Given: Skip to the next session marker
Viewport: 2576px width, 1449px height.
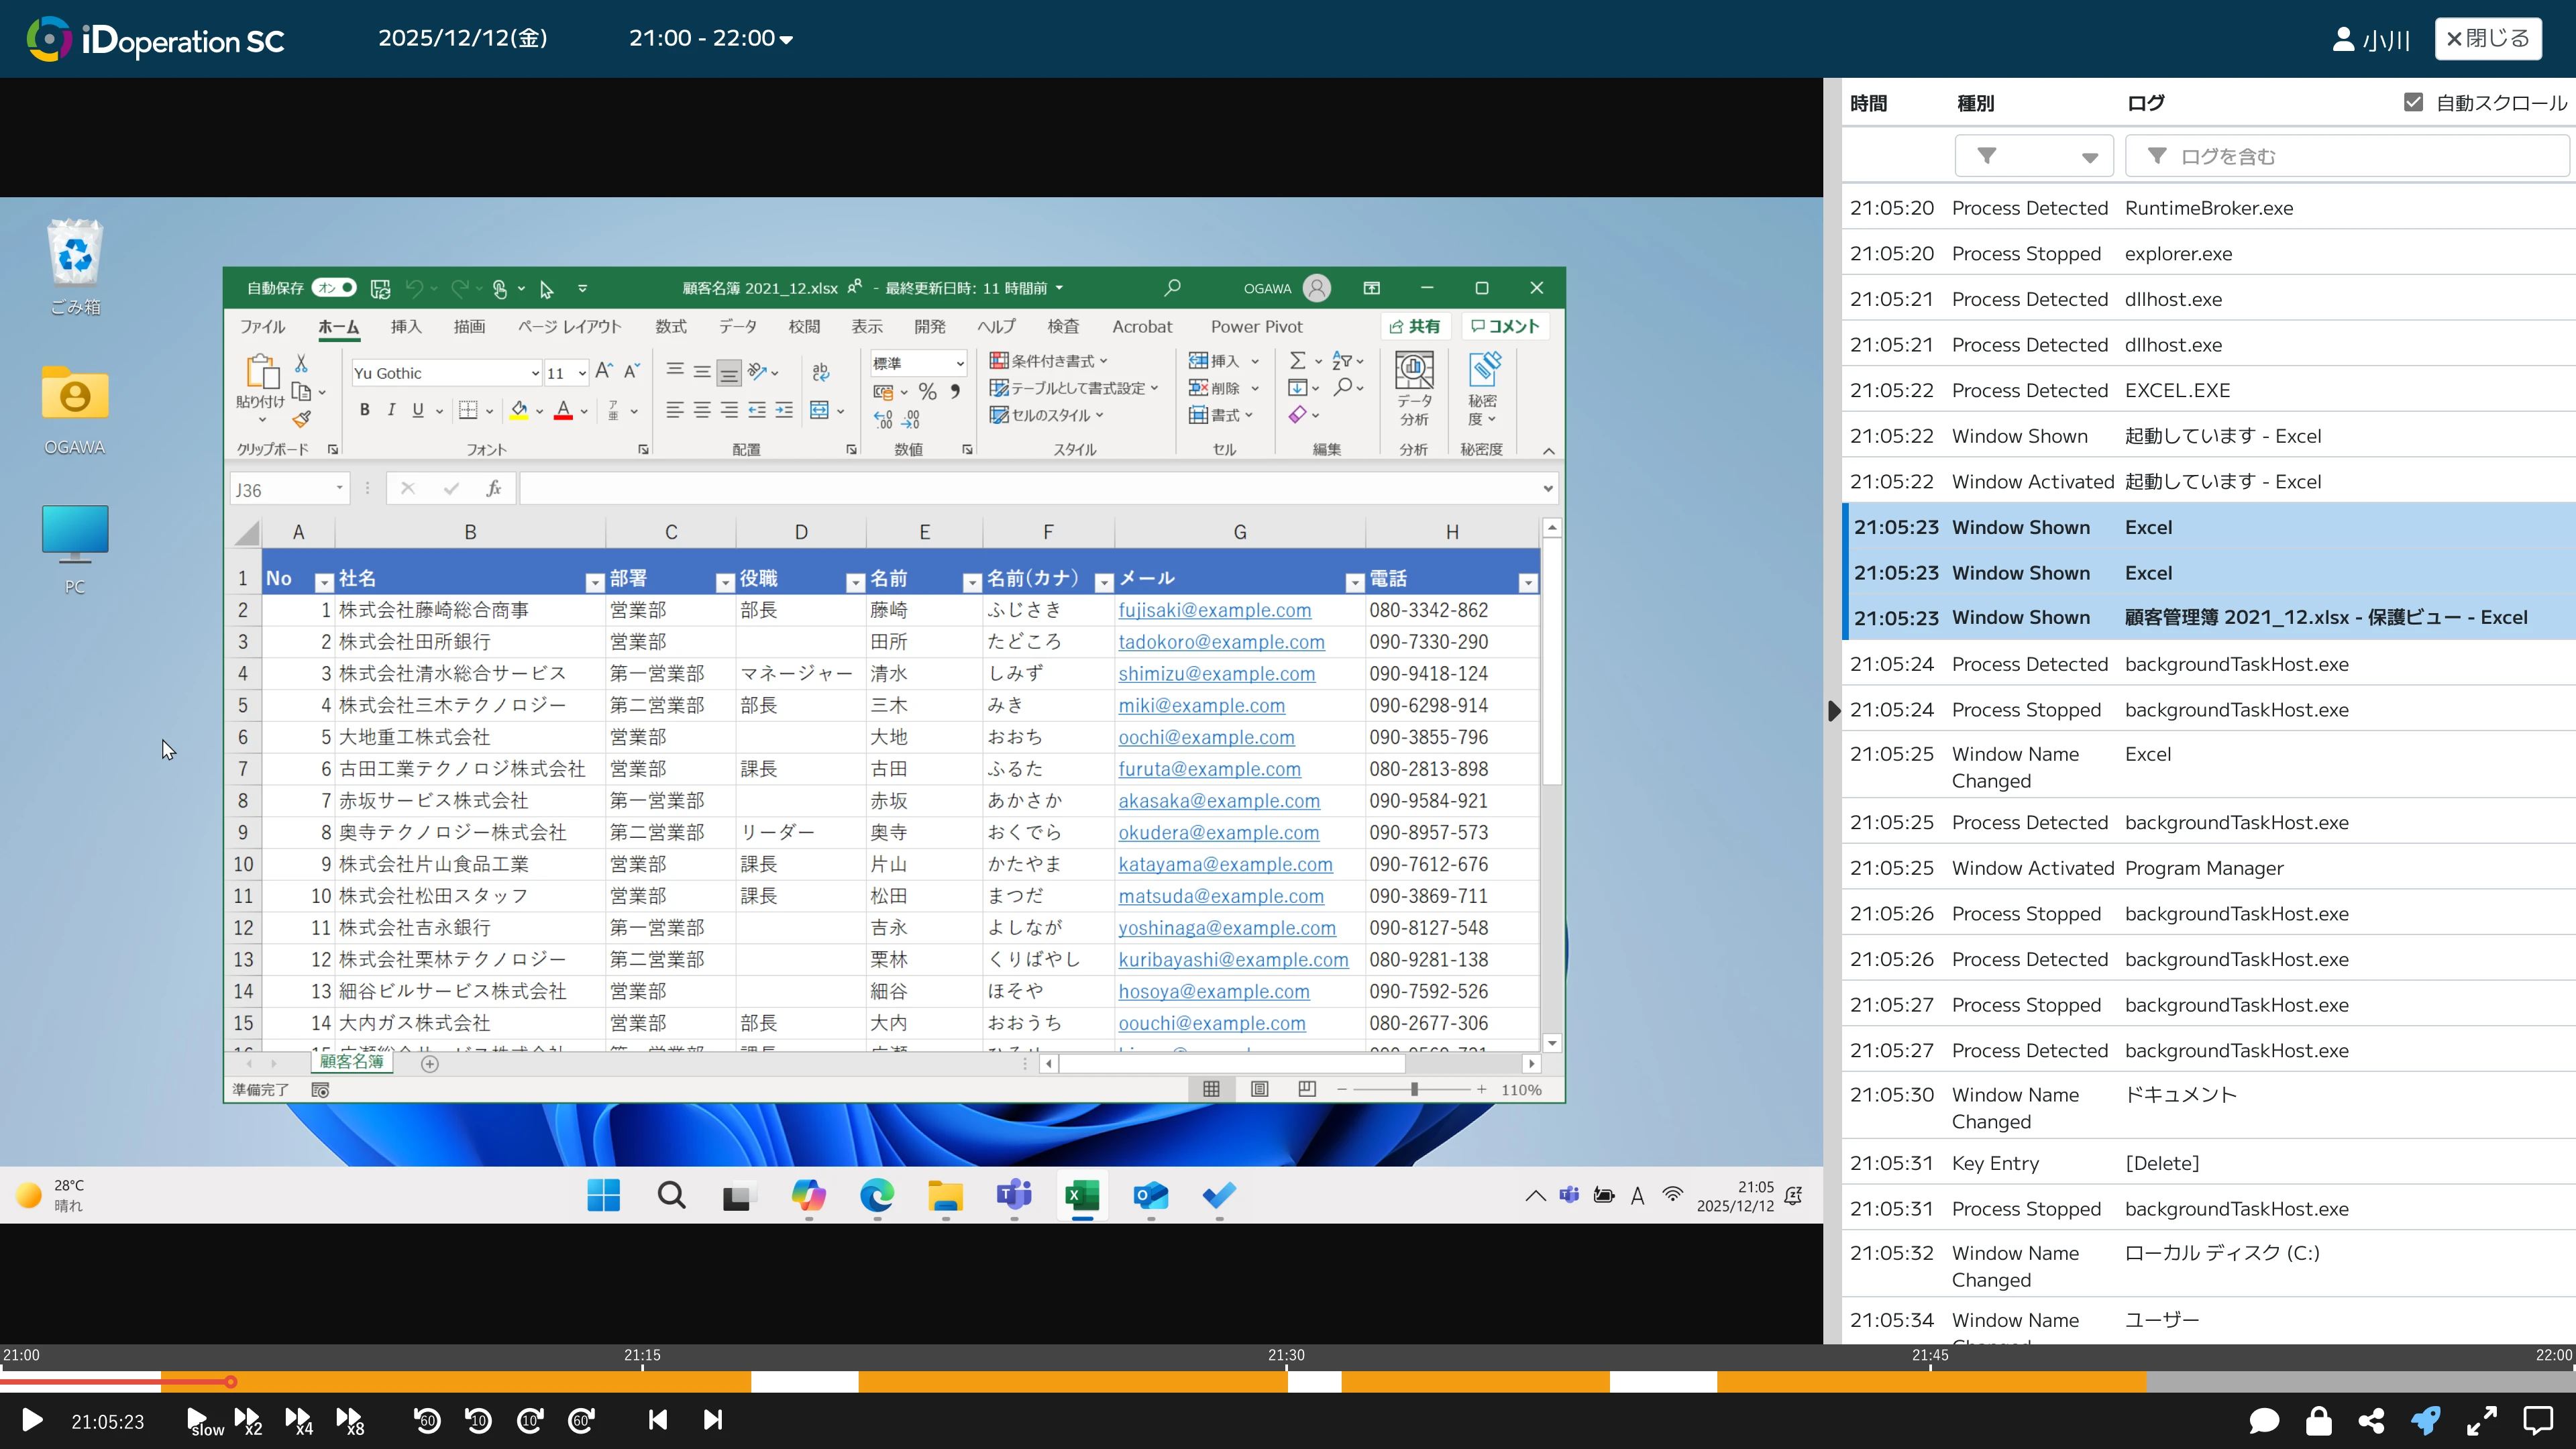Looking at the screenshot, I should tap(712, 1420).
